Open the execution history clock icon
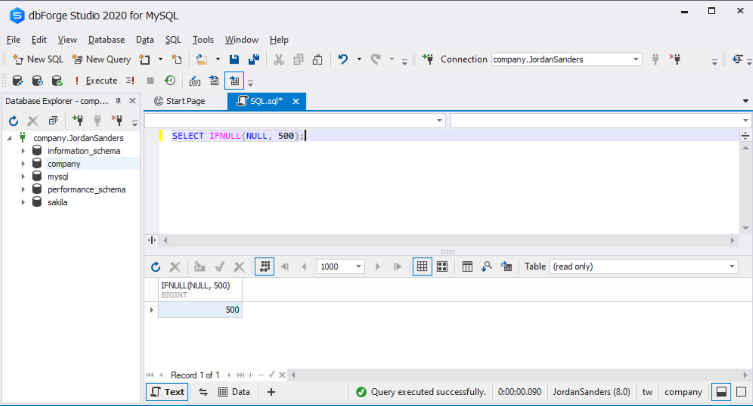Viewport: 753px width, 406px height. 170,80
